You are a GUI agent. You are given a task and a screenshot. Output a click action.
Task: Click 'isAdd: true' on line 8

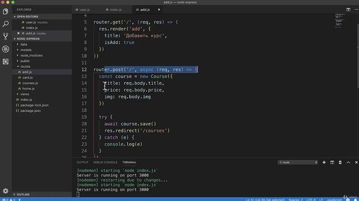119,42
